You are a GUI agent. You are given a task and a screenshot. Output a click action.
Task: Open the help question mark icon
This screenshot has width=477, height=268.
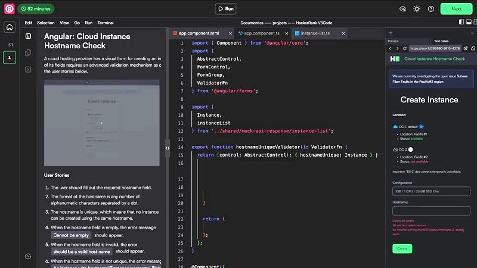tap(431, 9)
